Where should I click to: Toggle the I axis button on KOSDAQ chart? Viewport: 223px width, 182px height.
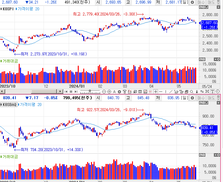(x=204, y=103)
